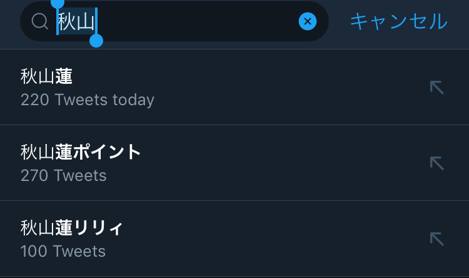Clear the search text with the X button
This screenshot has width=469, height=278.
tap(307, 22)
